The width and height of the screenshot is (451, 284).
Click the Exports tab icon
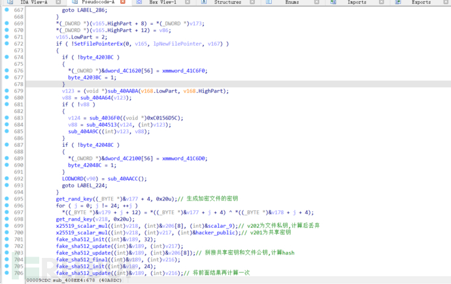point(398,3)
